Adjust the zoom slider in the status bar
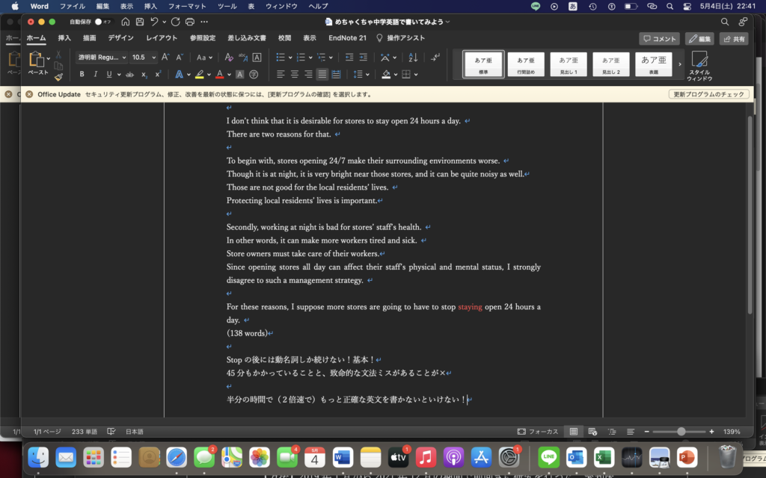 [681, 431]
